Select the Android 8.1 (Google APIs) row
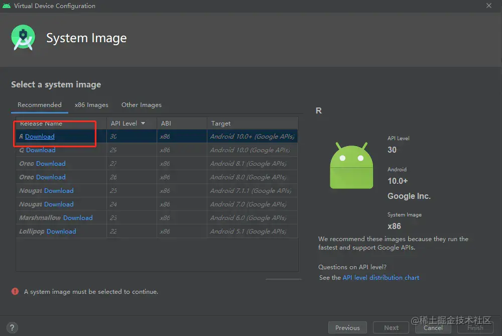Screen dimensions: 502x336 [157, 163]
